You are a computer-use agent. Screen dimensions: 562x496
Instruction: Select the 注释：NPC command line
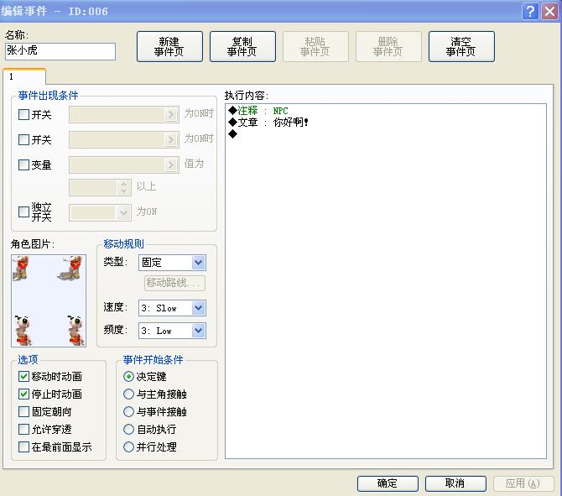pos(386,111)
